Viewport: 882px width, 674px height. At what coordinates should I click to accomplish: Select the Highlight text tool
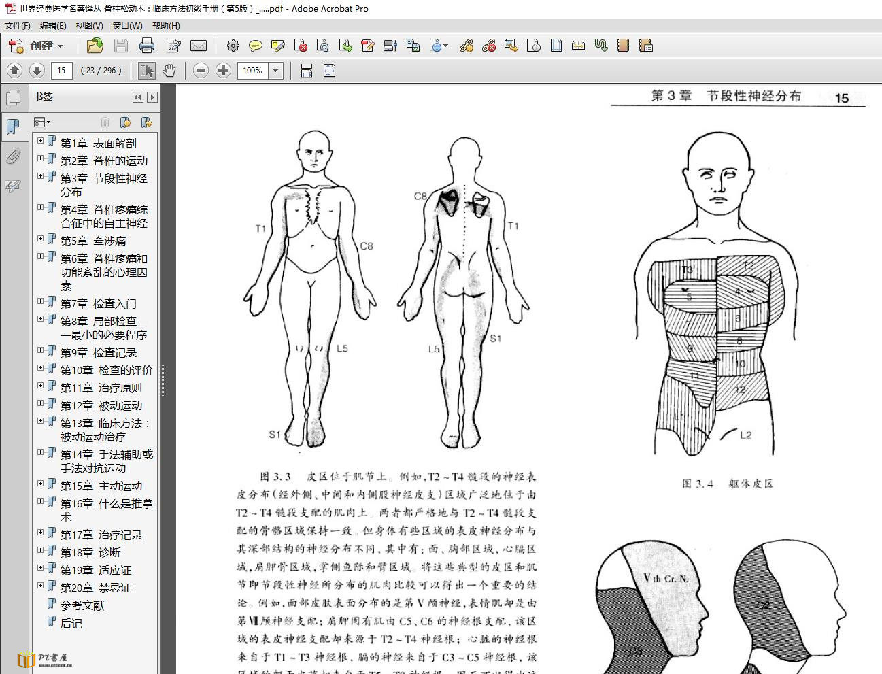[x=278, y=46]
